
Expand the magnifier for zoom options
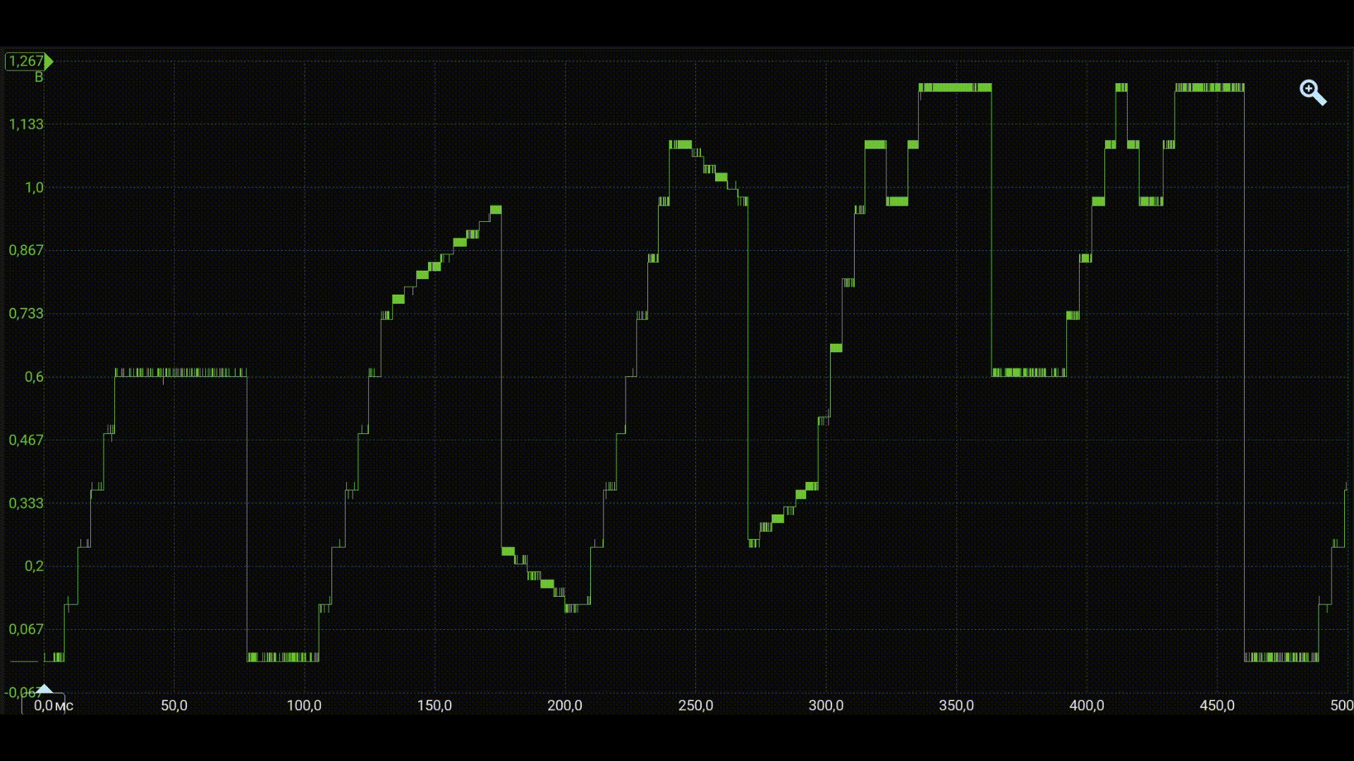[1313, 92]
